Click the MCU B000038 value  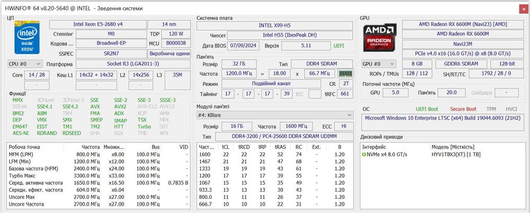coord(176,43)
